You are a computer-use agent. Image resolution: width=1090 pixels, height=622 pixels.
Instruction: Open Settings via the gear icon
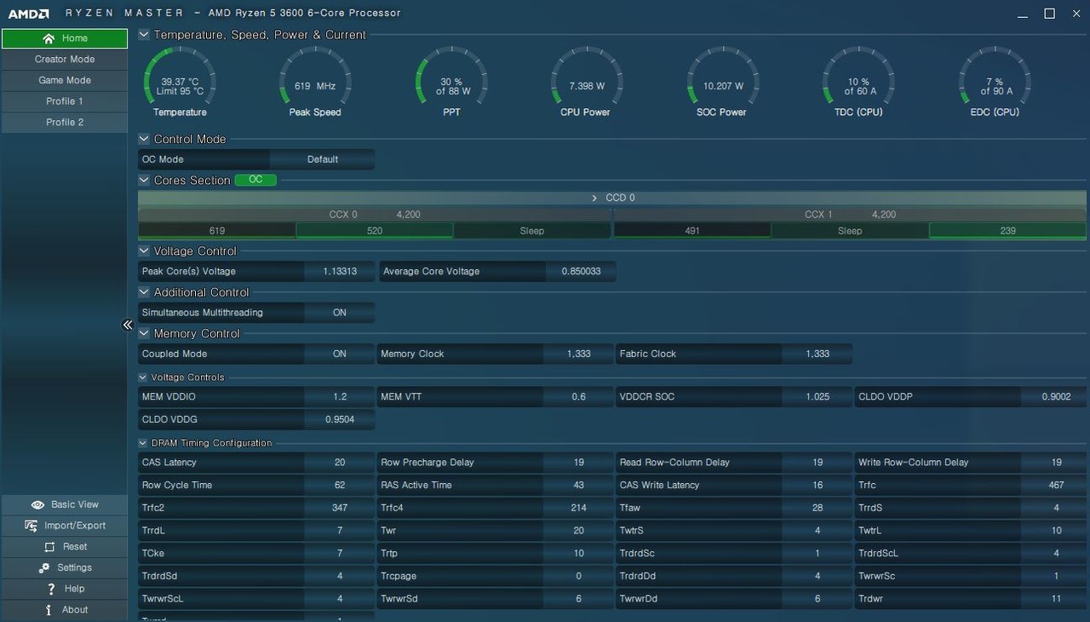point(44,568)
